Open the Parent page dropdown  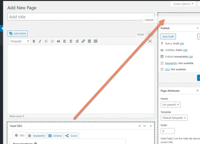[171, 105]
